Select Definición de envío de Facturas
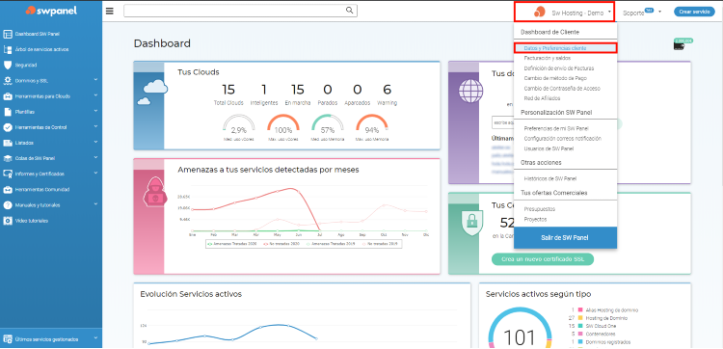The height and width of the screenshot is (349, 723). click(x=559, y=68)
